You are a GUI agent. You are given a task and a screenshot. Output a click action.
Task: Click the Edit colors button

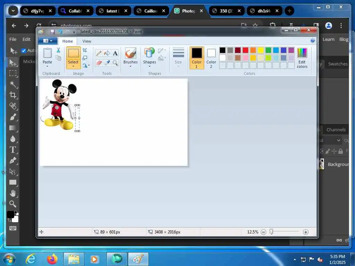302,58
